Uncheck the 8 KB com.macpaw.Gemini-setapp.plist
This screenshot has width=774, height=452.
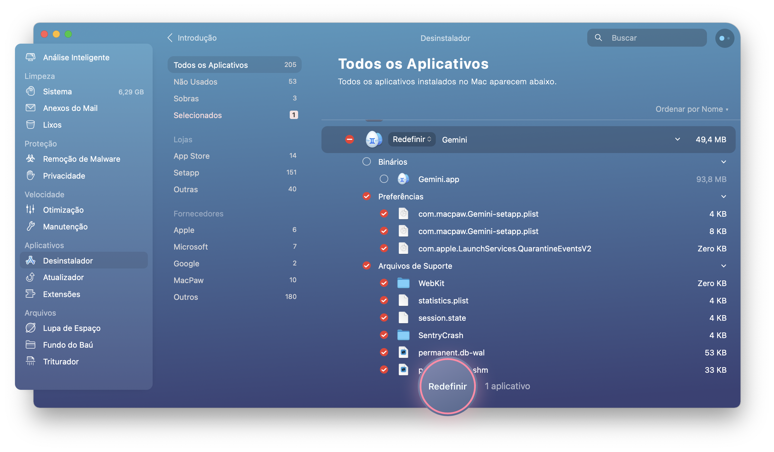pos(384,231)
